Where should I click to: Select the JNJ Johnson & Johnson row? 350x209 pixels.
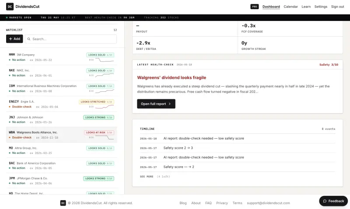click(62, 119)
